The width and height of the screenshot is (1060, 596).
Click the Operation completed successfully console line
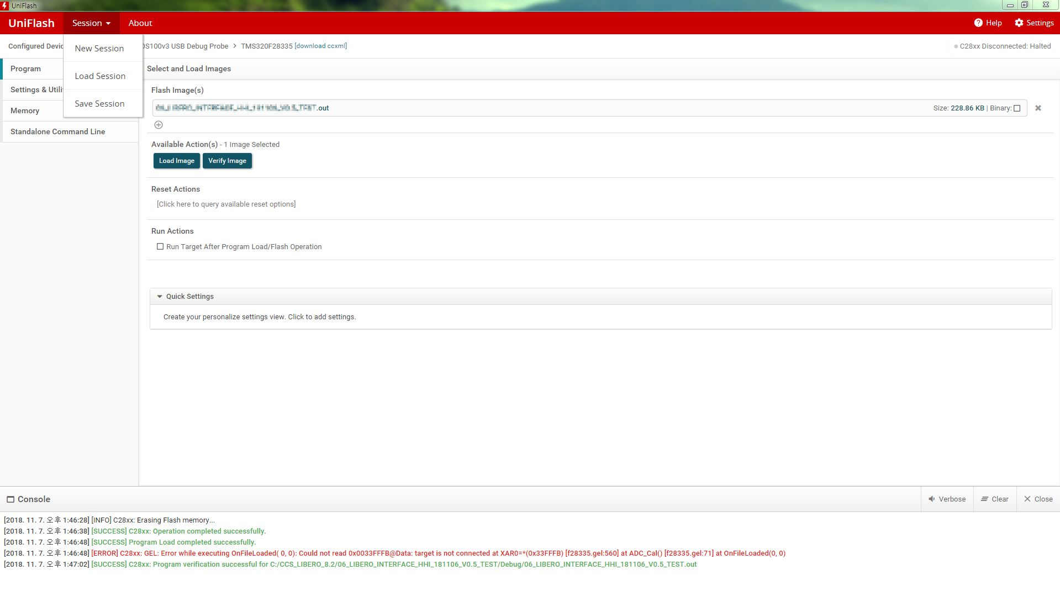(135, 531)
